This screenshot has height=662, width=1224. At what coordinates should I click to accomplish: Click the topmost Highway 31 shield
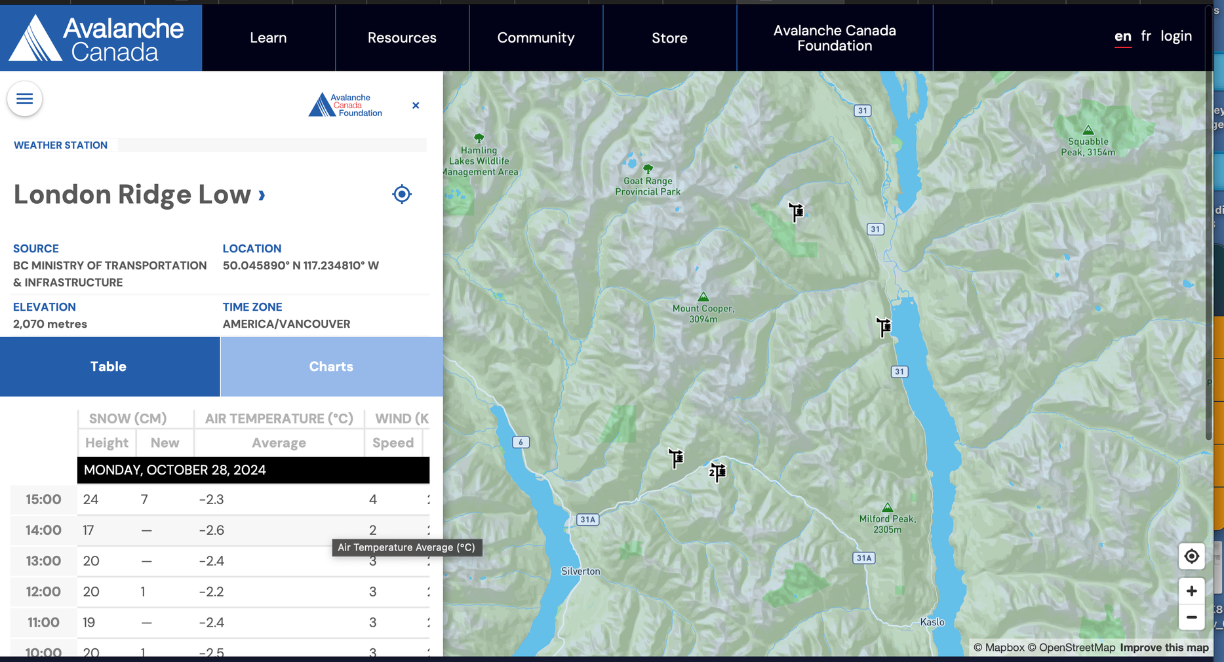863,111
